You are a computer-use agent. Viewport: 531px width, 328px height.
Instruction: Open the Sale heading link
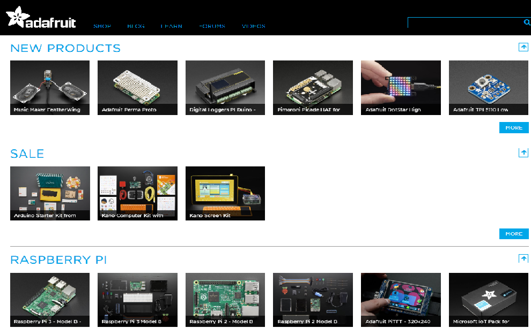(x=27, y=154)
